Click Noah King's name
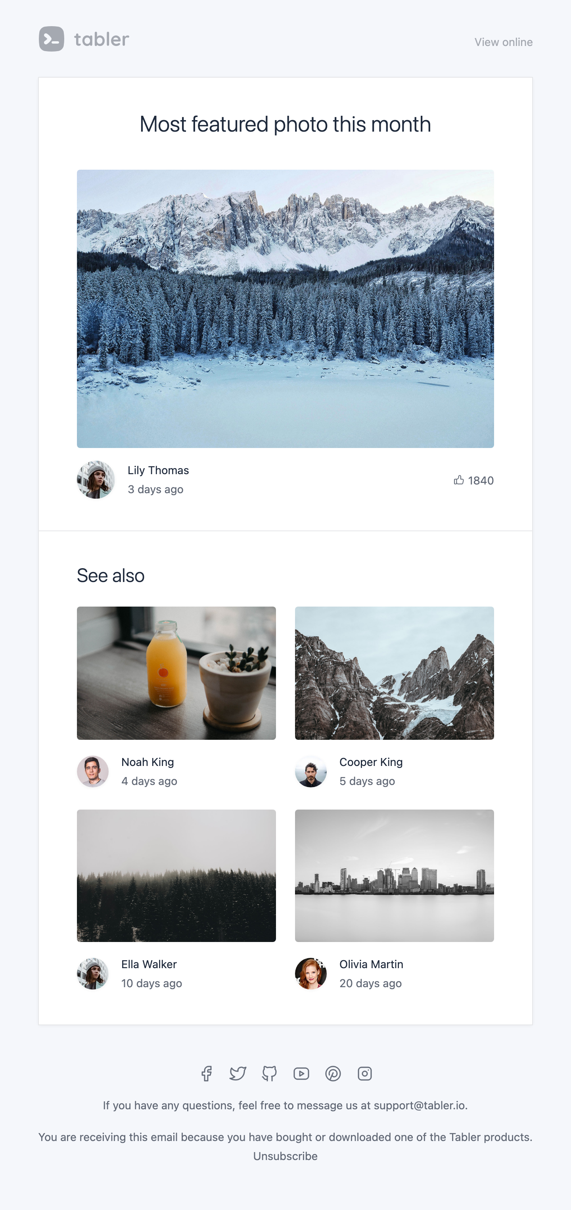 click(x=148, y=762)
